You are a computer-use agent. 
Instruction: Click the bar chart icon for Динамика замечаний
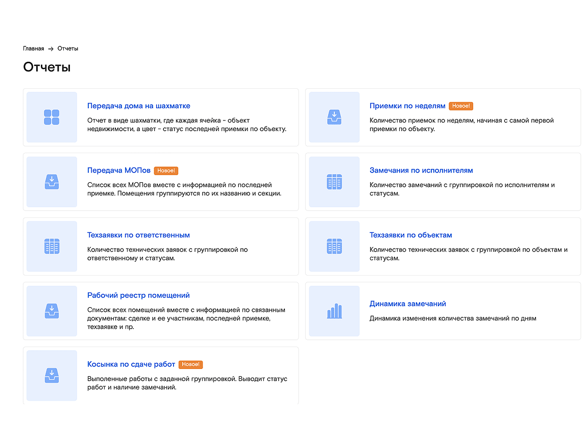(334, 311)
